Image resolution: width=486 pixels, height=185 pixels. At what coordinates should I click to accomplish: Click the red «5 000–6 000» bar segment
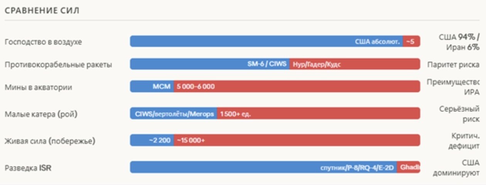[x=297, y=87]
